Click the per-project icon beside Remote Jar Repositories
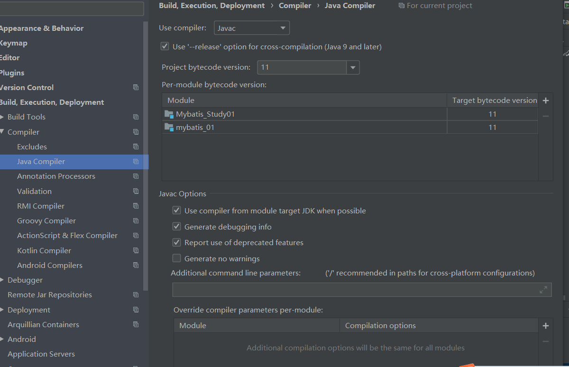This screenshot has width=569, height=367. [136, 294]
